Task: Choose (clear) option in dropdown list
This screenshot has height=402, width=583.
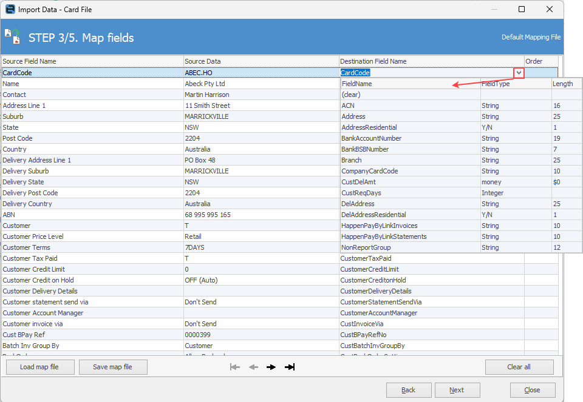Action: point(352,95)
